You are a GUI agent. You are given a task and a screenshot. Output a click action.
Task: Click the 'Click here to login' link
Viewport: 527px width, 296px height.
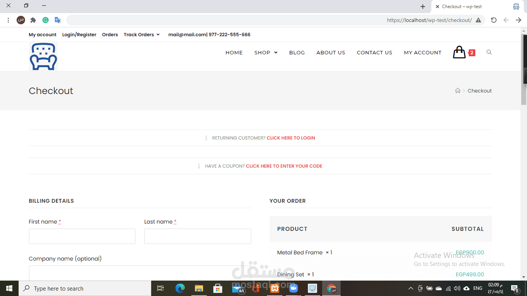(291, 138)
